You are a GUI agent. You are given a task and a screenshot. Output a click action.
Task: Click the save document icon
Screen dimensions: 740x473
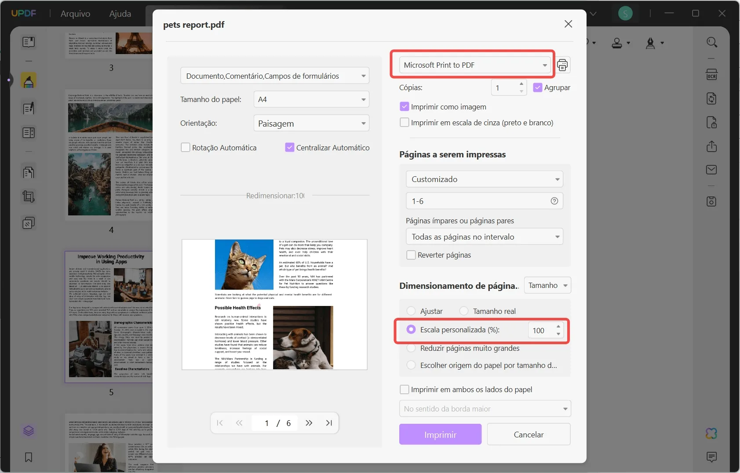click(712, 202)
